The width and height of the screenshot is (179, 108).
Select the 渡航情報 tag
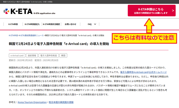32,56
